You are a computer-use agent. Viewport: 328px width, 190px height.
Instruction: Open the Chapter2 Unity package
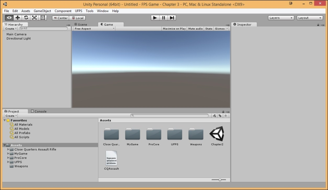tap(217, 134)
